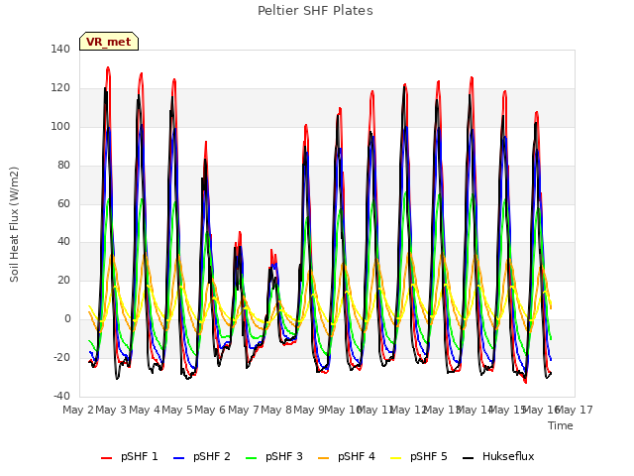This screenshot has height=476, width=634.
Task: Select the pSHF 5 legend label
Action: tap(429, 456)
